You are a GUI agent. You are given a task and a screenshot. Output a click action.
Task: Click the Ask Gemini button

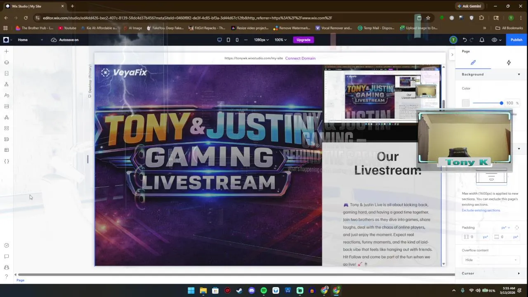[469, 6]
